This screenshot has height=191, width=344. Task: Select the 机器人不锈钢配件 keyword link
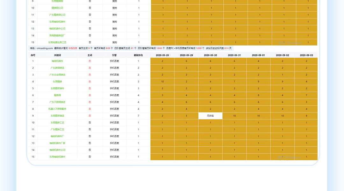57,109
